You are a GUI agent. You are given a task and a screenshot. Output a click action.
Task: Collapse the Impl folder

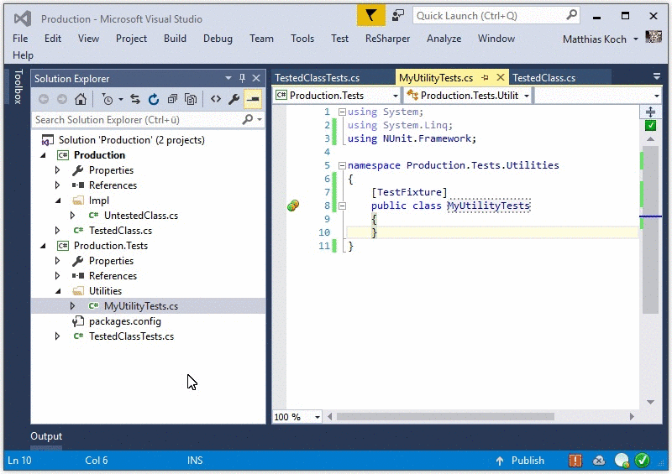click(x=58, y=201)
